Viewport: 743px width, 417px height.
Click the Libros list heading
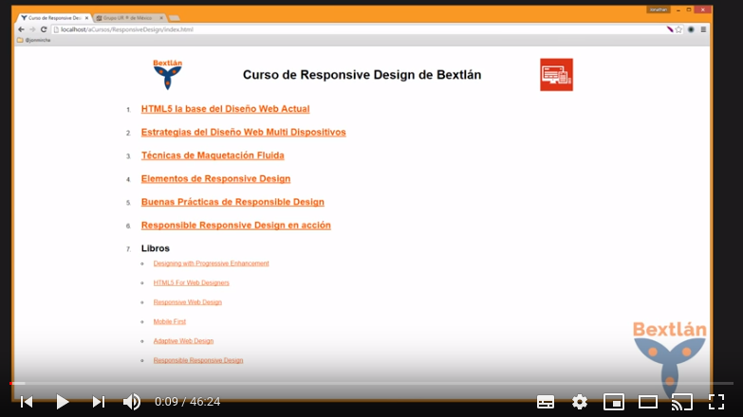(x=156, y=248)
